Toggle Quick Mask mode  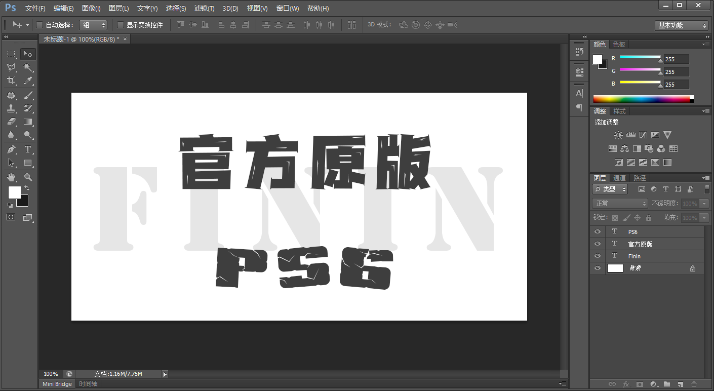[x=11, y=217]
